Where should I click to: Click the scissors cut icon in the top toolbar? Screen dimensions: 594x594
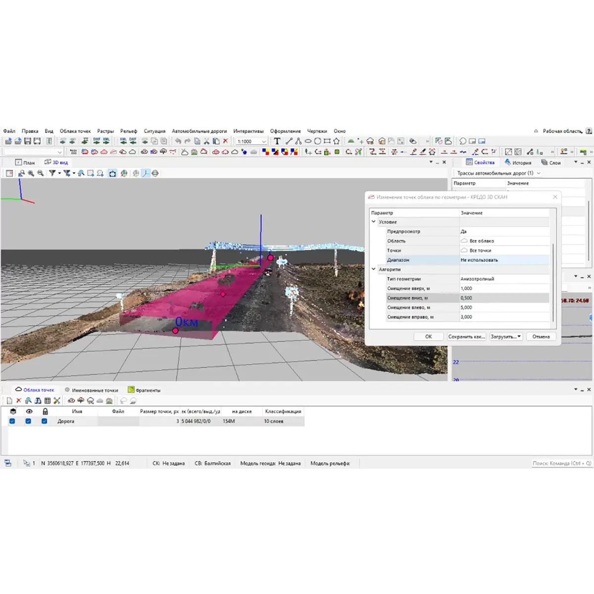207,141
